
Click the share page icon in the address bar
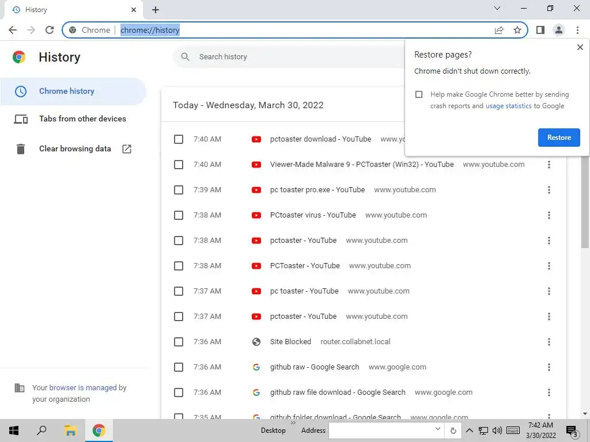pos(499,30)
